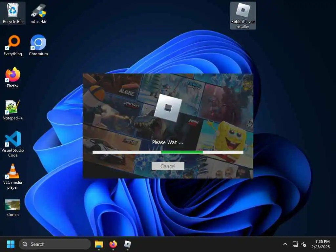
Task: Select the rufus-4.6 desktop icon
Action: point(38,13)
